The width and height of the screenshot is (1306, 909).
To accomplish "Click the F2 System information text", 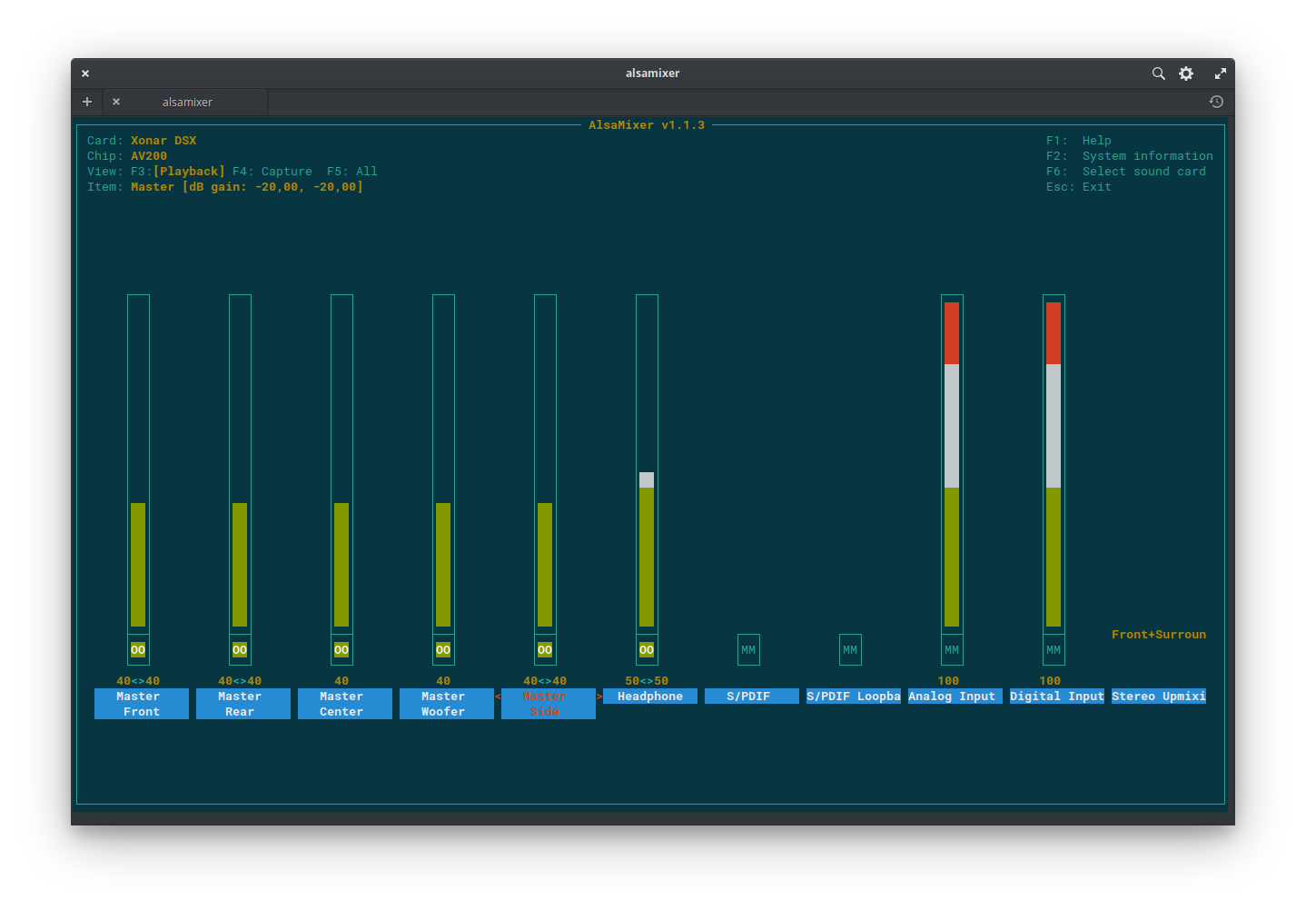I will pos(1130,156).
